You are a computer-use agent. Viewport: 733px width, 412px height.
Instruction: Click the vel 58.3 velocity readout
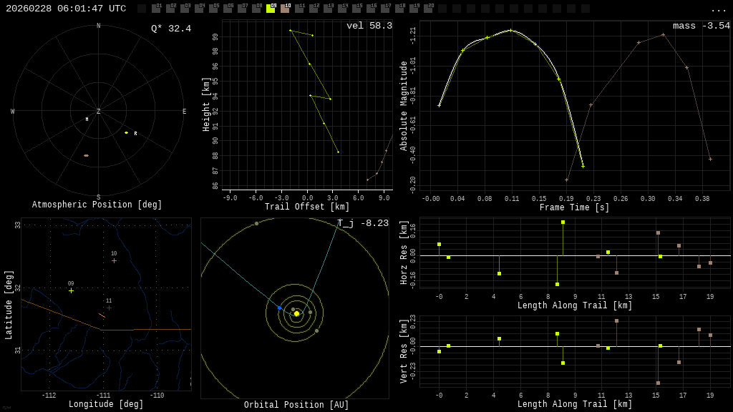pyautogui.click(x=369, y=26)
